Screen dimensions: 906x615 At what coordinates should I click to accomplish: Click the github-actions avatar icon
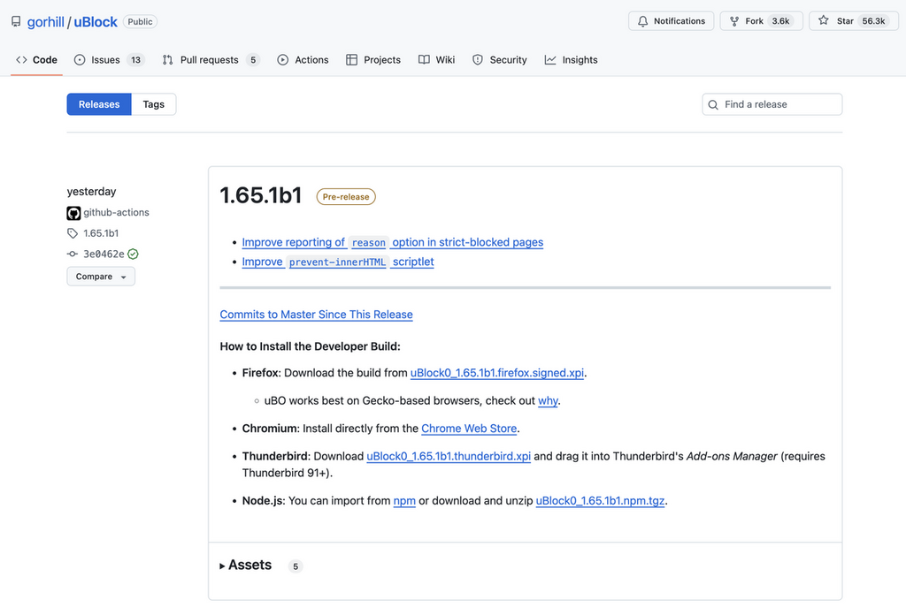coord(73,214)
